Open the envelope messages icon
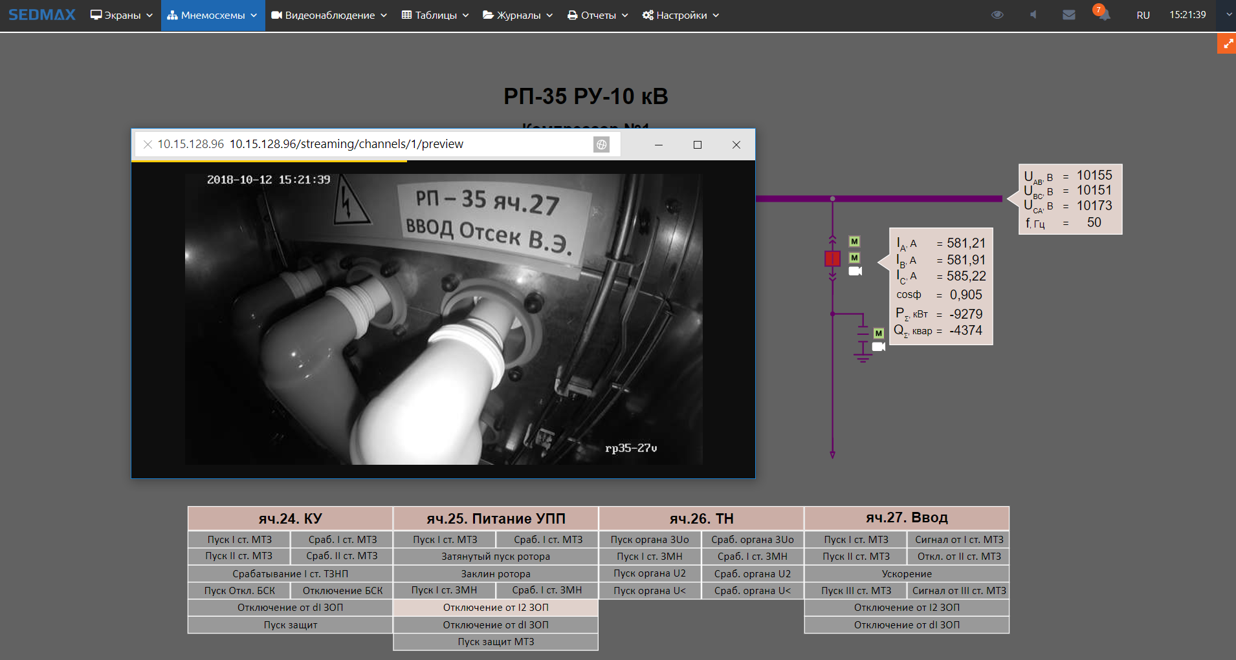The width and height of the screenshot is (1236, 660). 1069,15
